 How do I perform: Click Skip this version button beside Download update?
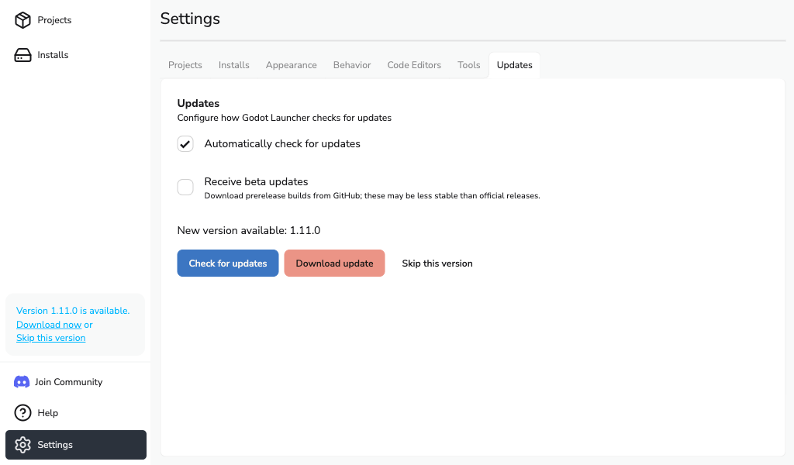click(437, 263)
